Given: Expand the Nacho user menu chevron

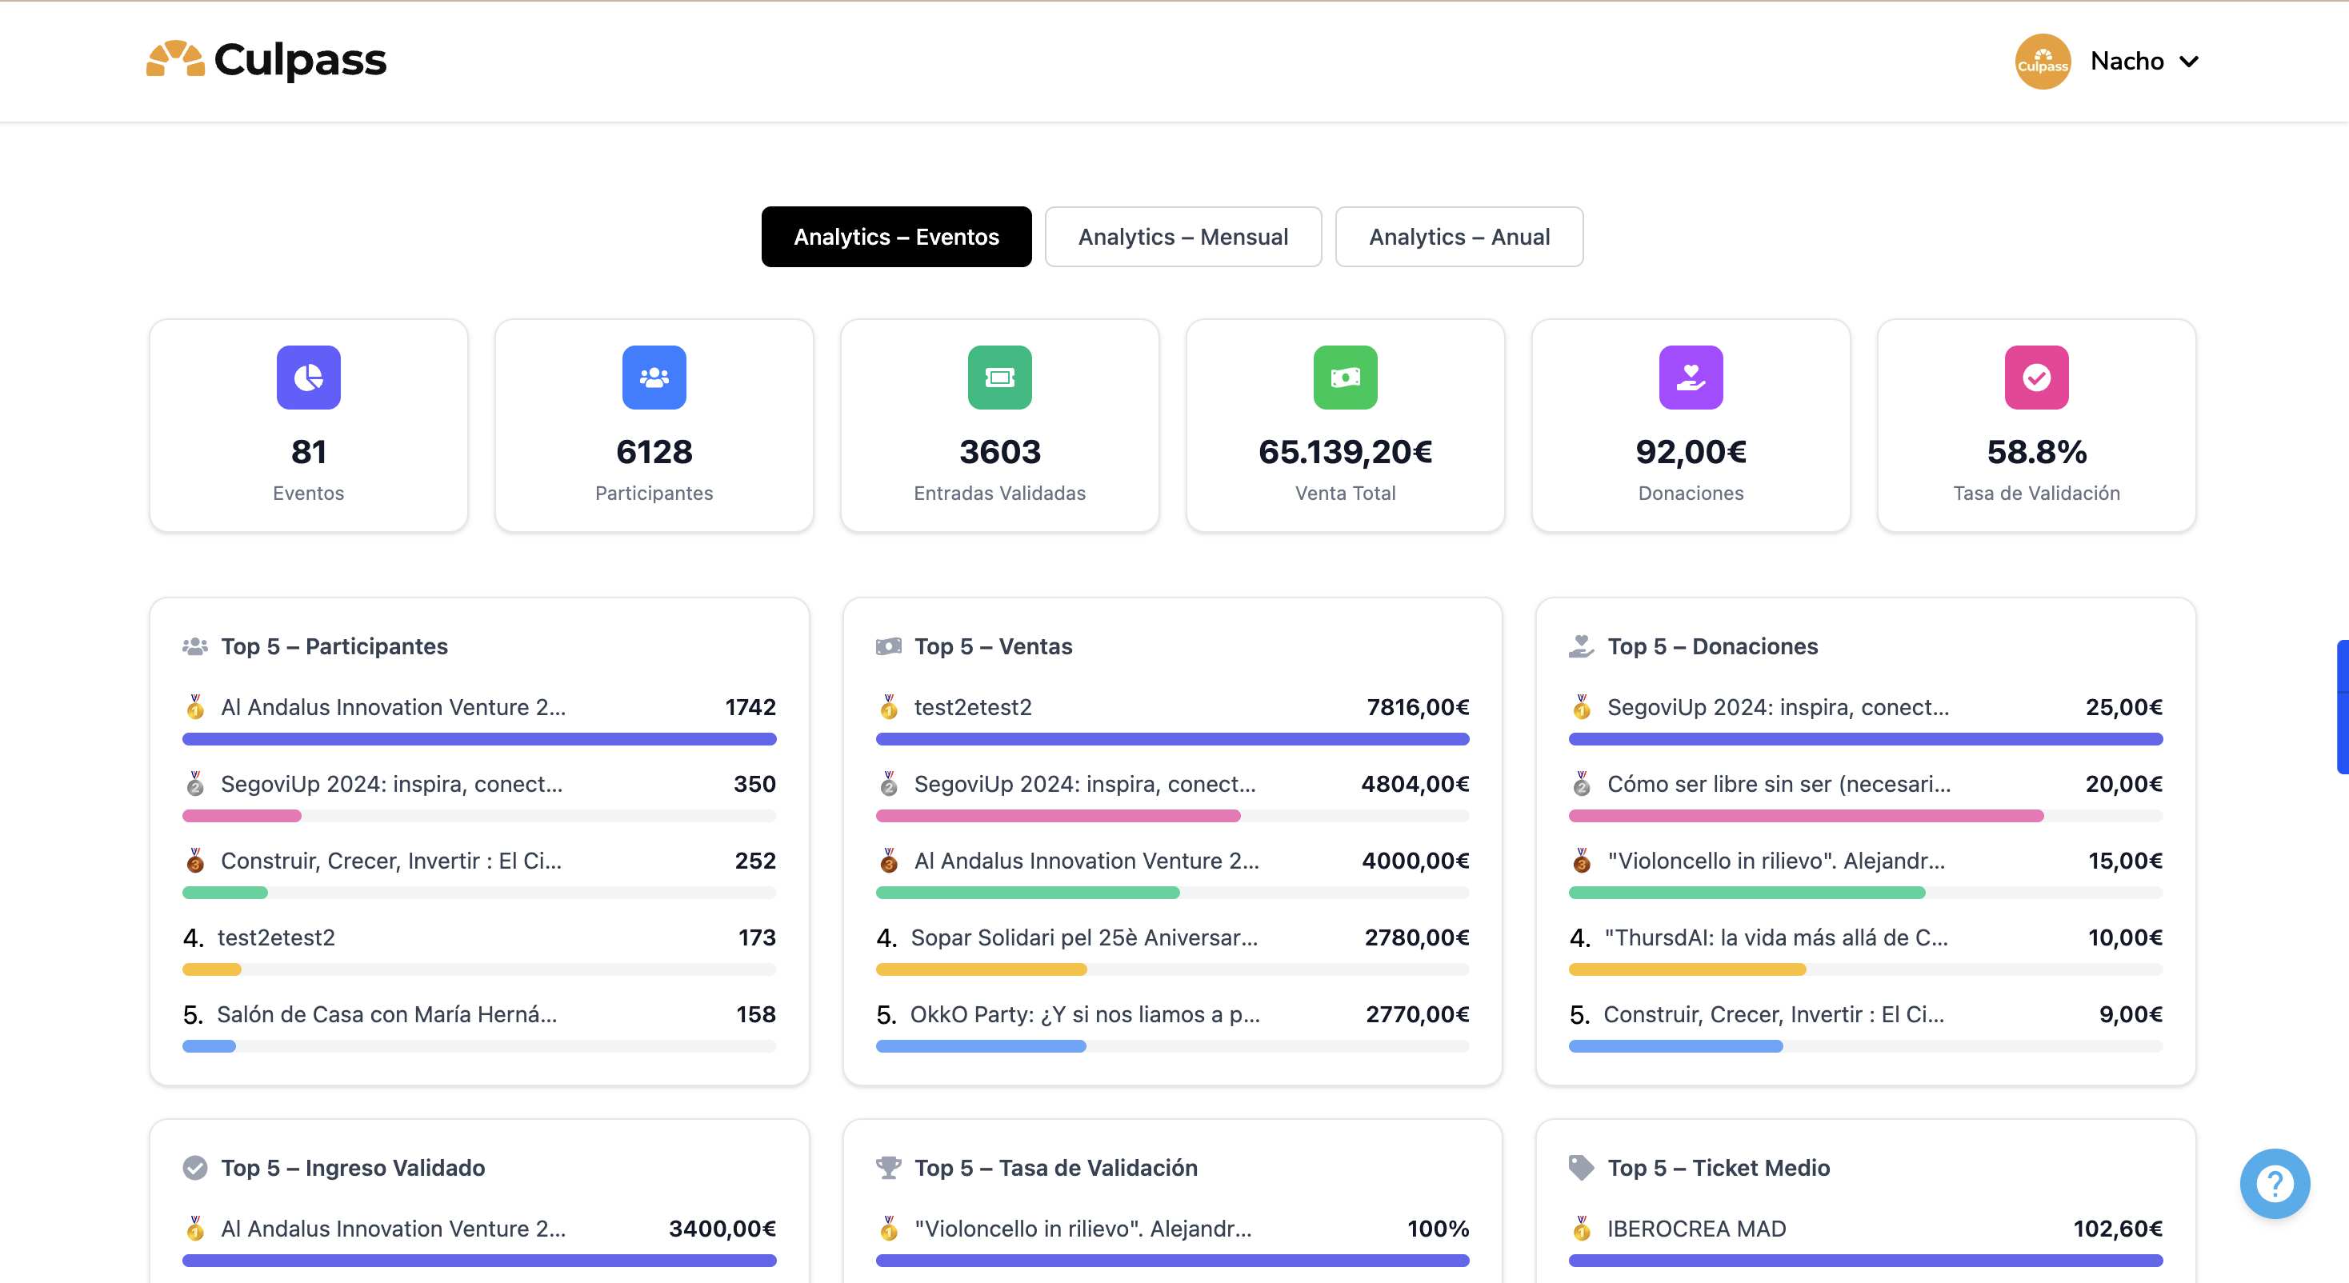Looking at the screenshot, I should [x=2190, y=61].
